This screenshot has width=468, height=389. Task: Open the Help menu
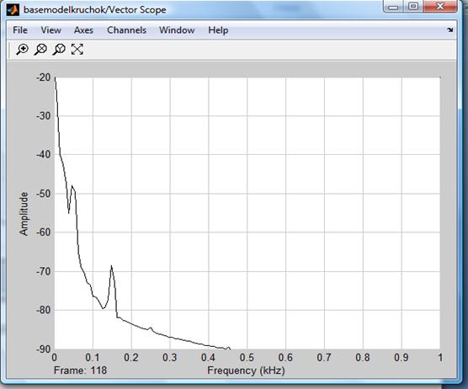[218, 30]
